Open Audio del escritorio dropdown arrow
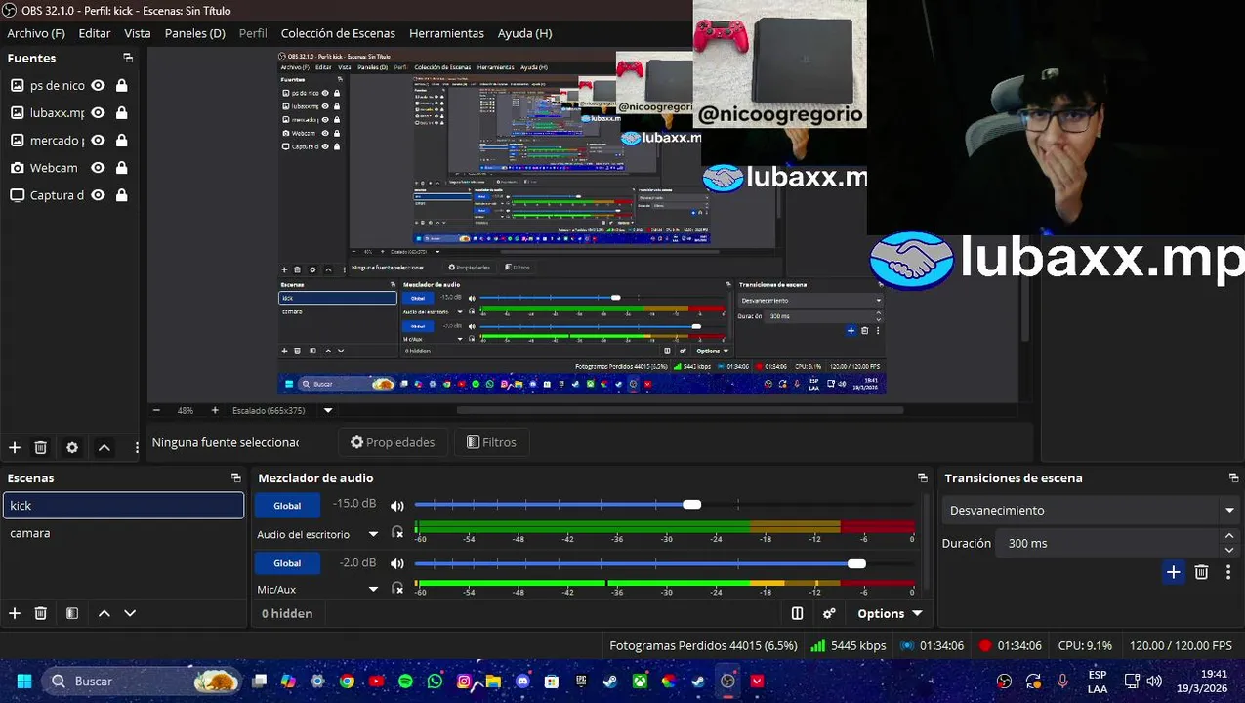 coord(373,534)
